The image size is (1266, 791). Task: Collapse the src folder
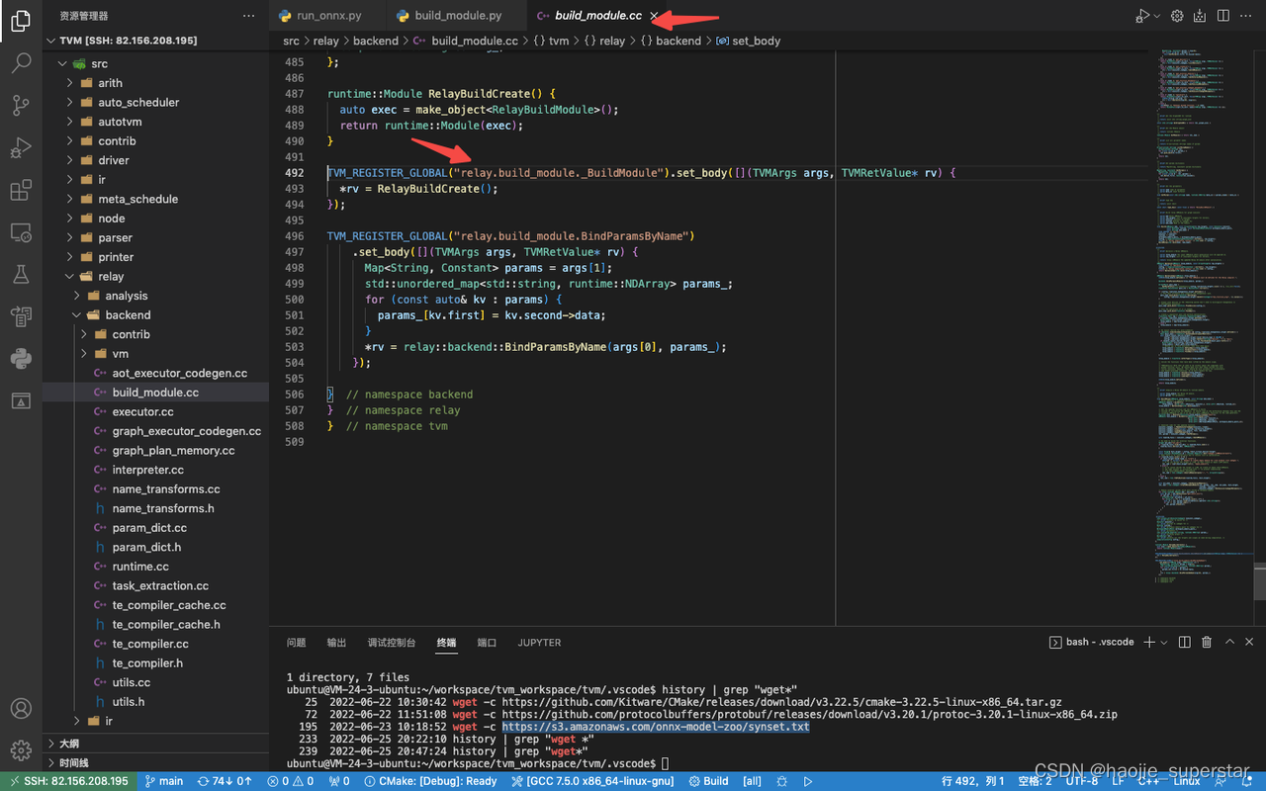(x=155, y=63)
